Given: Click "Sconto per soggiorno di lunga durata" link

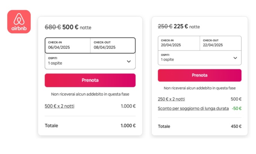Looking at the screenshot, I should 193,108.
